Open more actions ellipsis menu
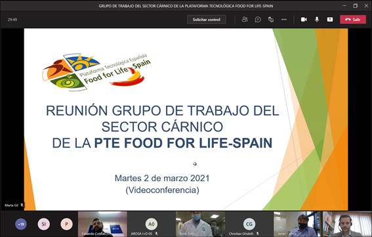The height and width of the screenshot is (237, 372). 284,20
